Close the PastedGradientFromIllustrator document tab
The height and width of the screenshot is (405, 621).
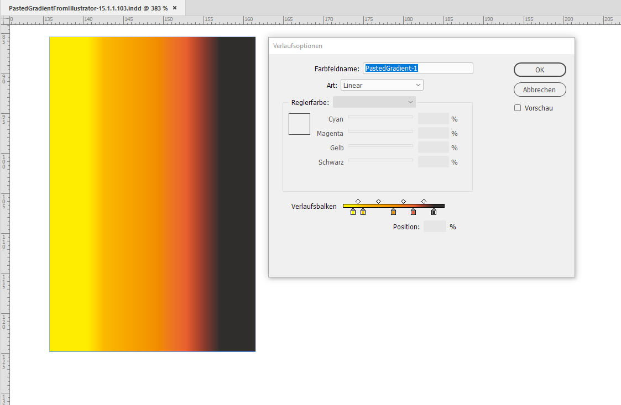click(x=175, y=8)
